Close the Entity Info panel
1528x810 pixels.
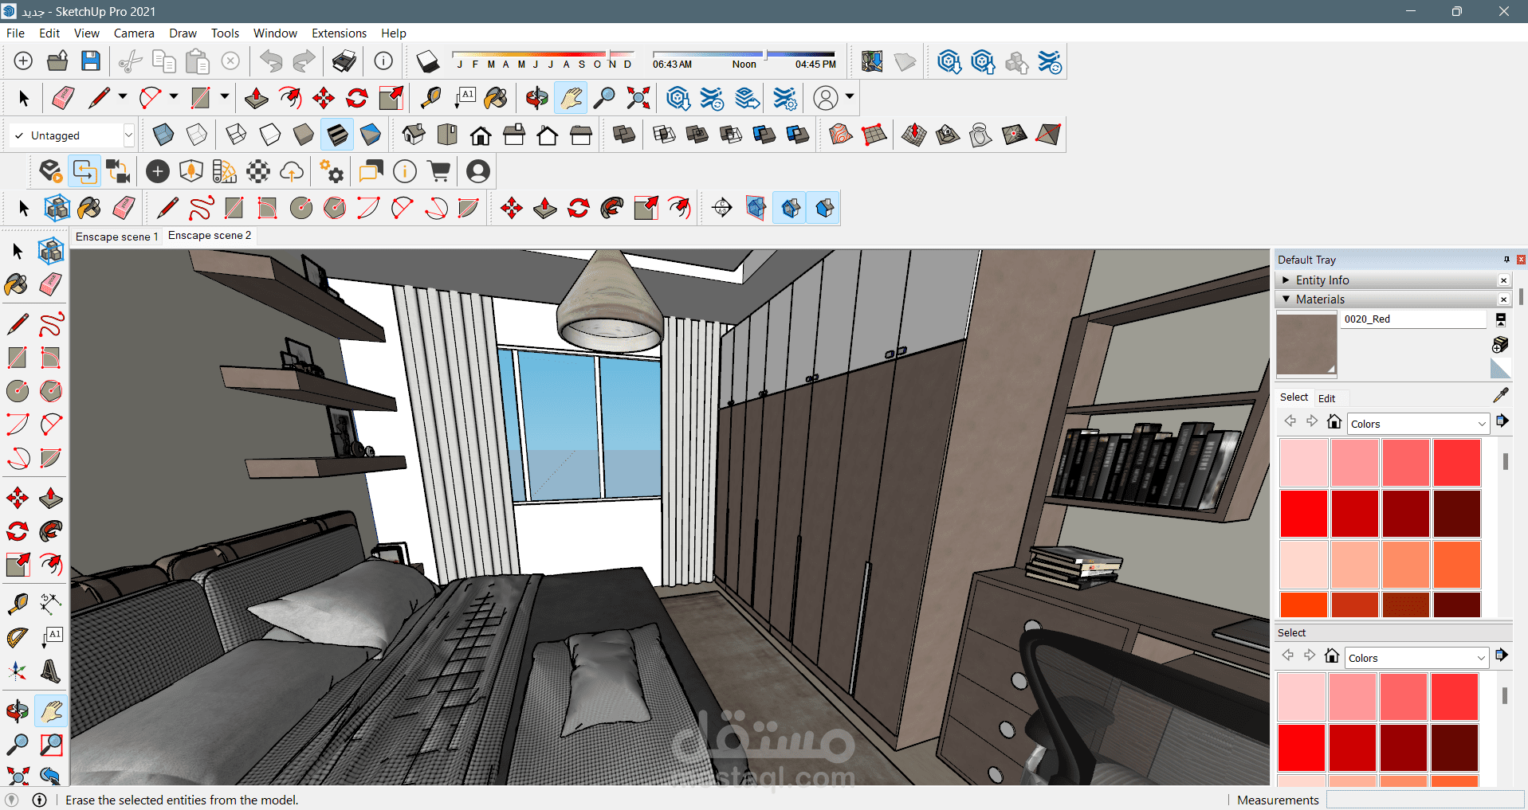coord(1503,280)
